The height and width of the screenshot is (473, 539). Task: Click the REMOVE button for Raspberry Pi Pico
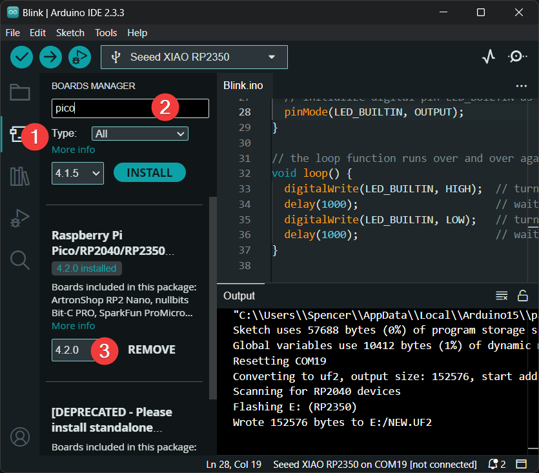pyautogui.click(x=152, y=350)
